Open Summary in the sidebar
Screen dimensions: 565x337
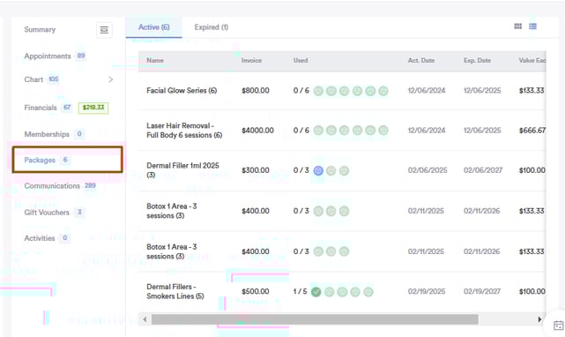40,30
